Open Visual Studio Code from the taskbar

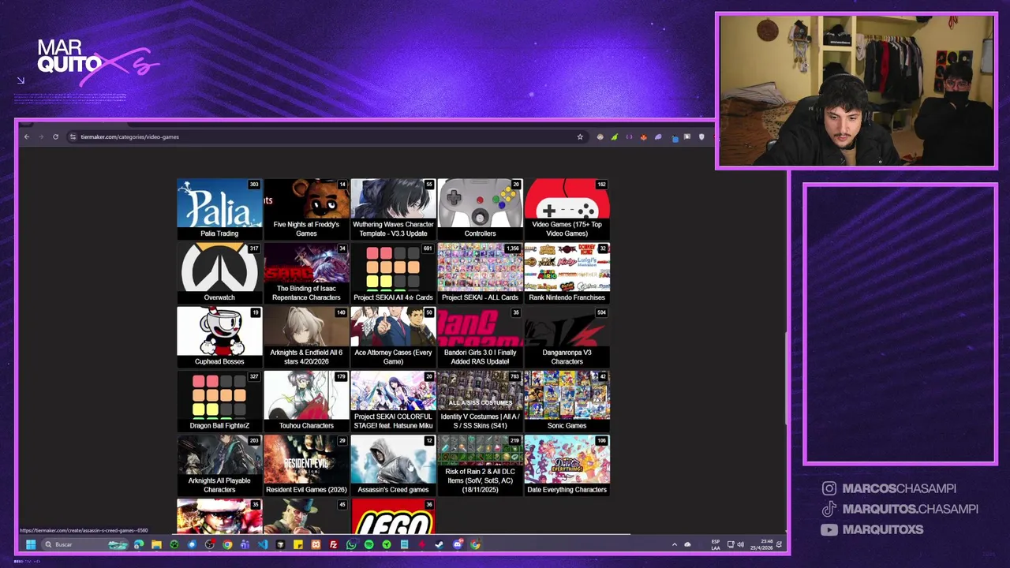pos(263,544)
